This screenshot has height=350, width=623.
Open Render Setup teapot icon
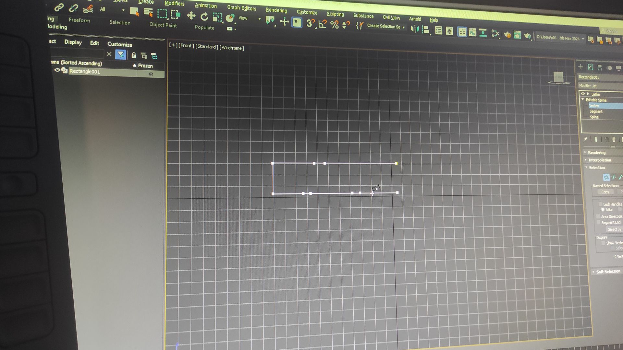point(507,34)
